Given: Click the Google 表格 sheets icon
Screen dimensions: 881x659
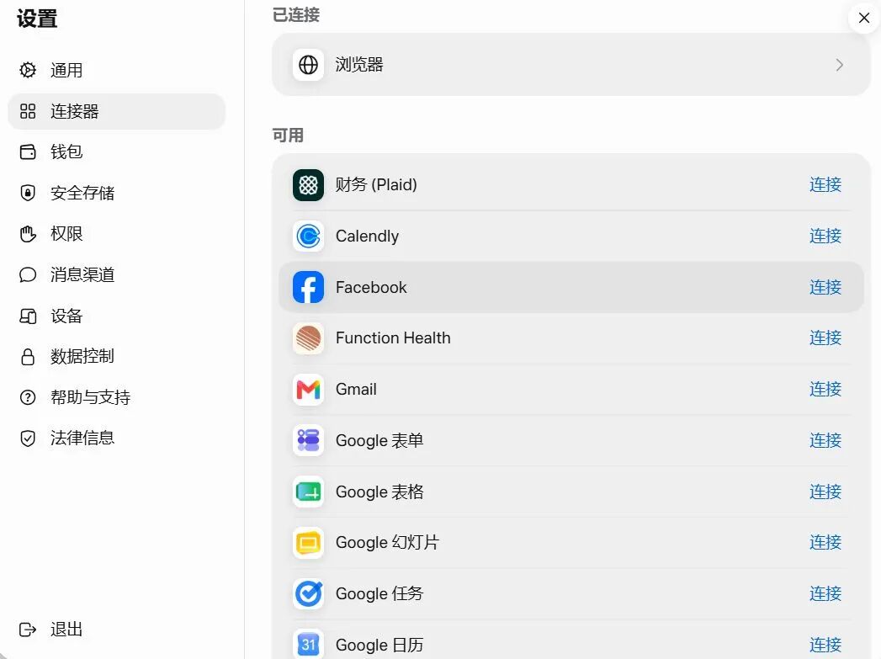Looking at the screenshot, I should 308,492.
